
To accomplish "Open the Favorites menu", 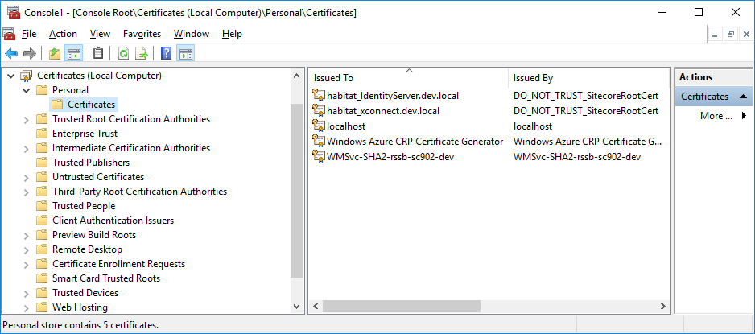I will coord(142,34).
